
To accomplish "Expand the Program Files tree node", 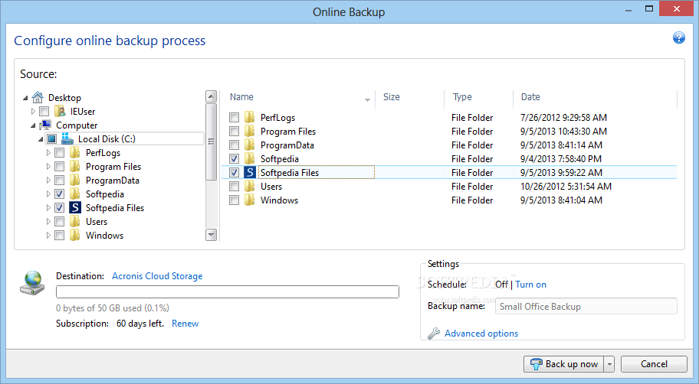I will tap(48, 167).
